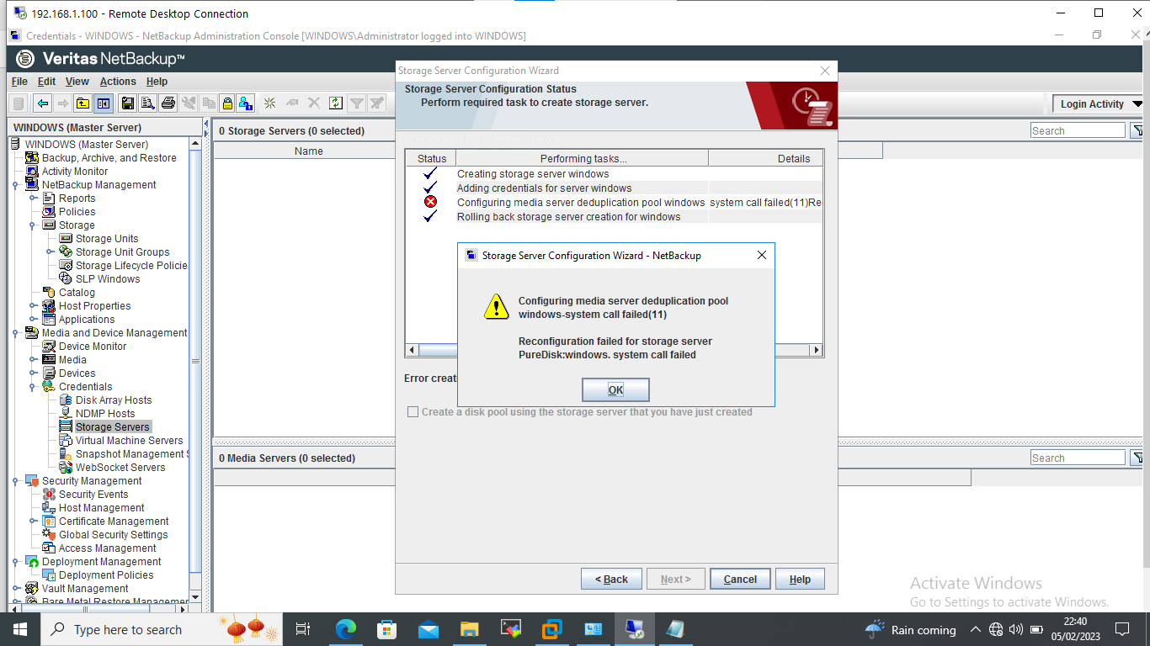Click the printer icon in toolbar
The height and width of the screenshot is (646, 1150).
(x=168, y=103)
